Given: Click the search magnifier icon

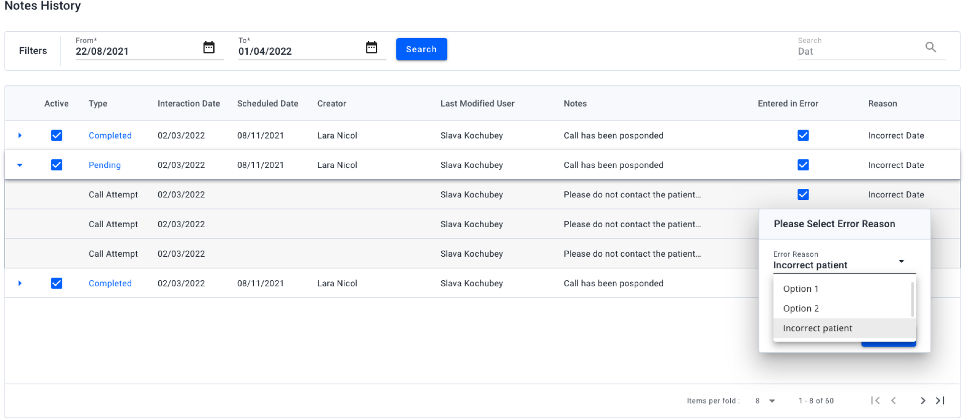Looking at the screenshot, I should 930,47.
